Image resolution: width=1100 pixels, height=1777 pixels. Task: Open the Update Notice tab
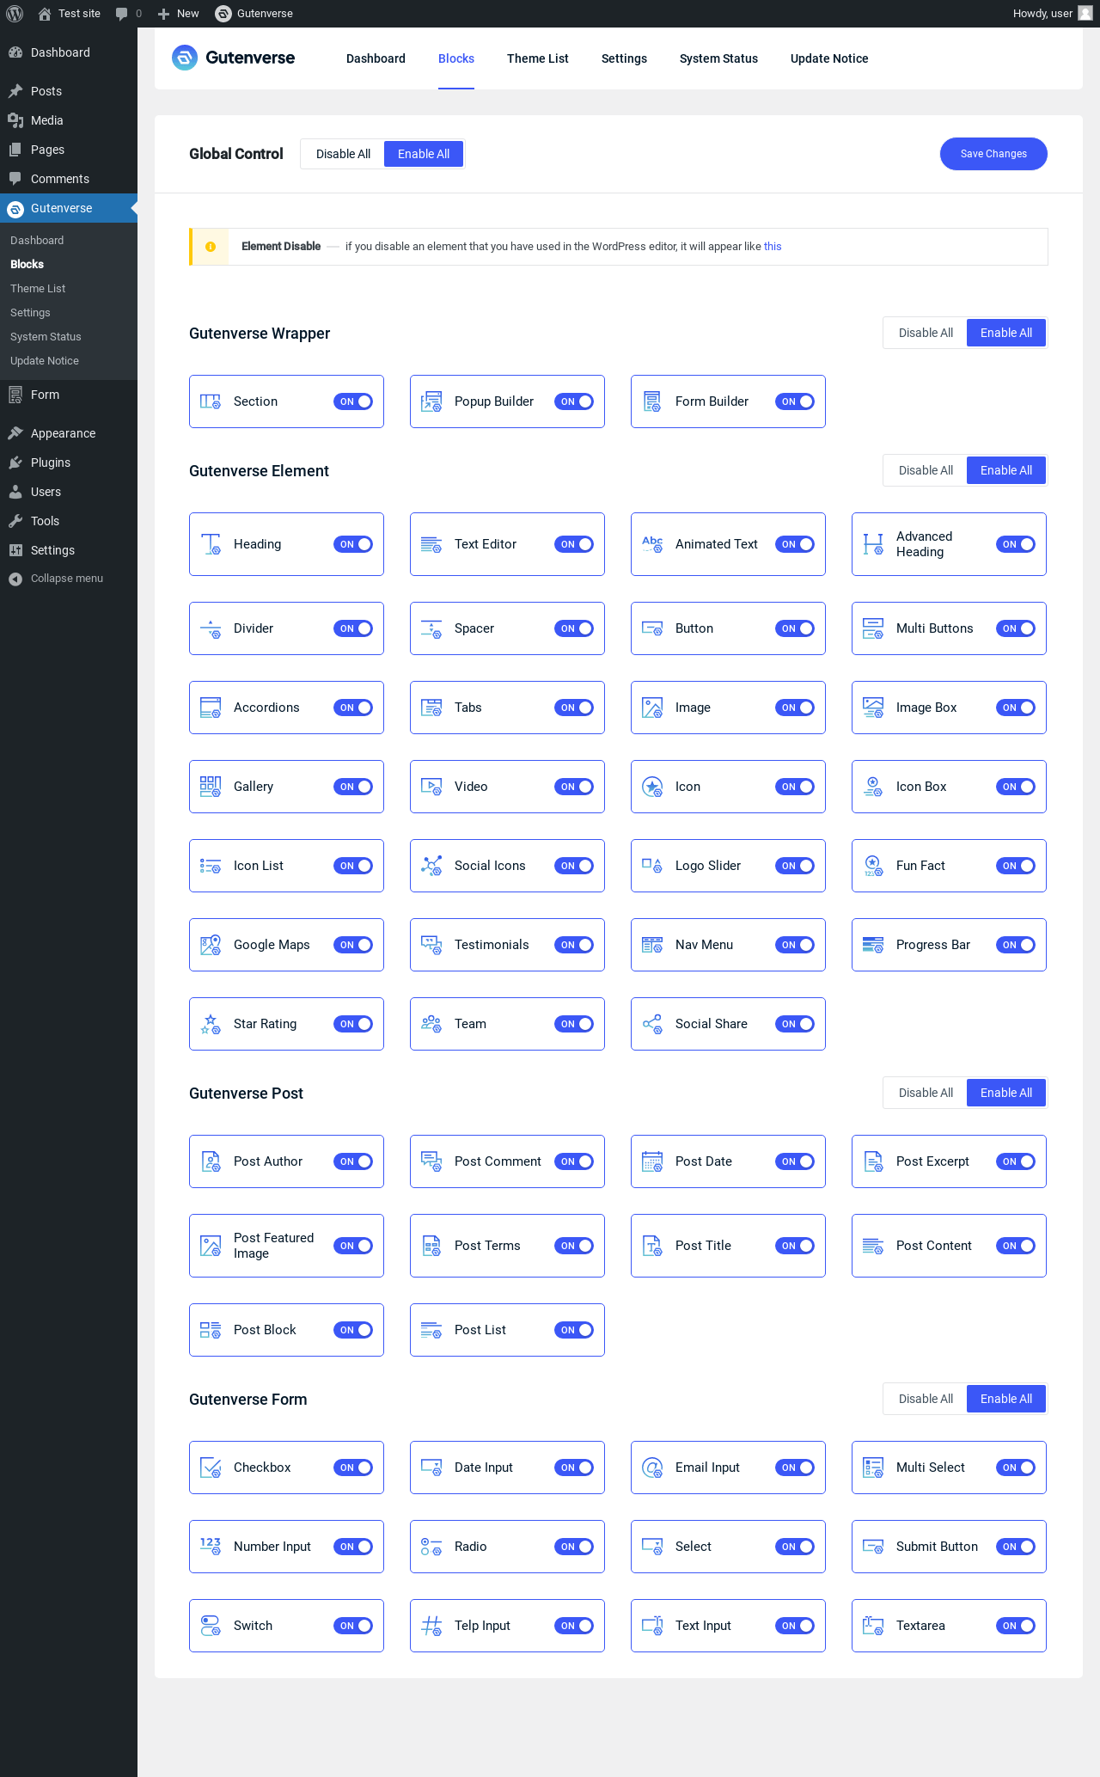coord(829,58)
